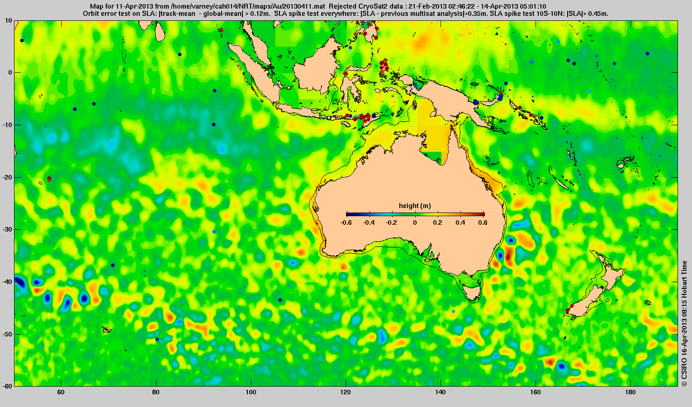Click latitude axis label -20
This screenshot has width=692, height=407.
coord(7,177)
